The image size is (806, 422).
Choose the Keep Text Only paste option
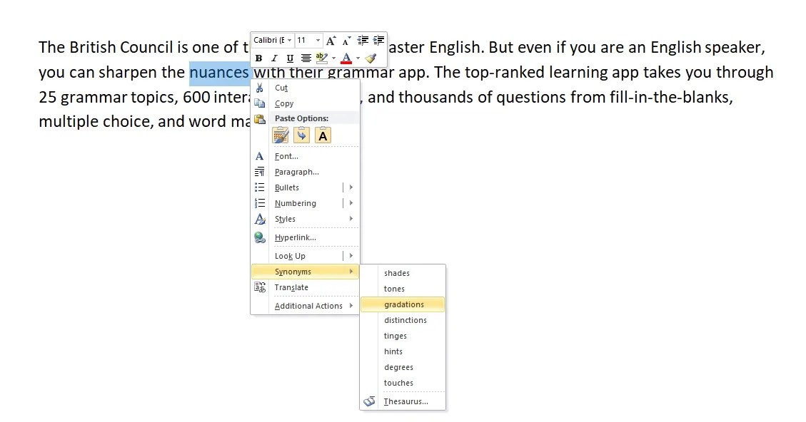(323, 134)
